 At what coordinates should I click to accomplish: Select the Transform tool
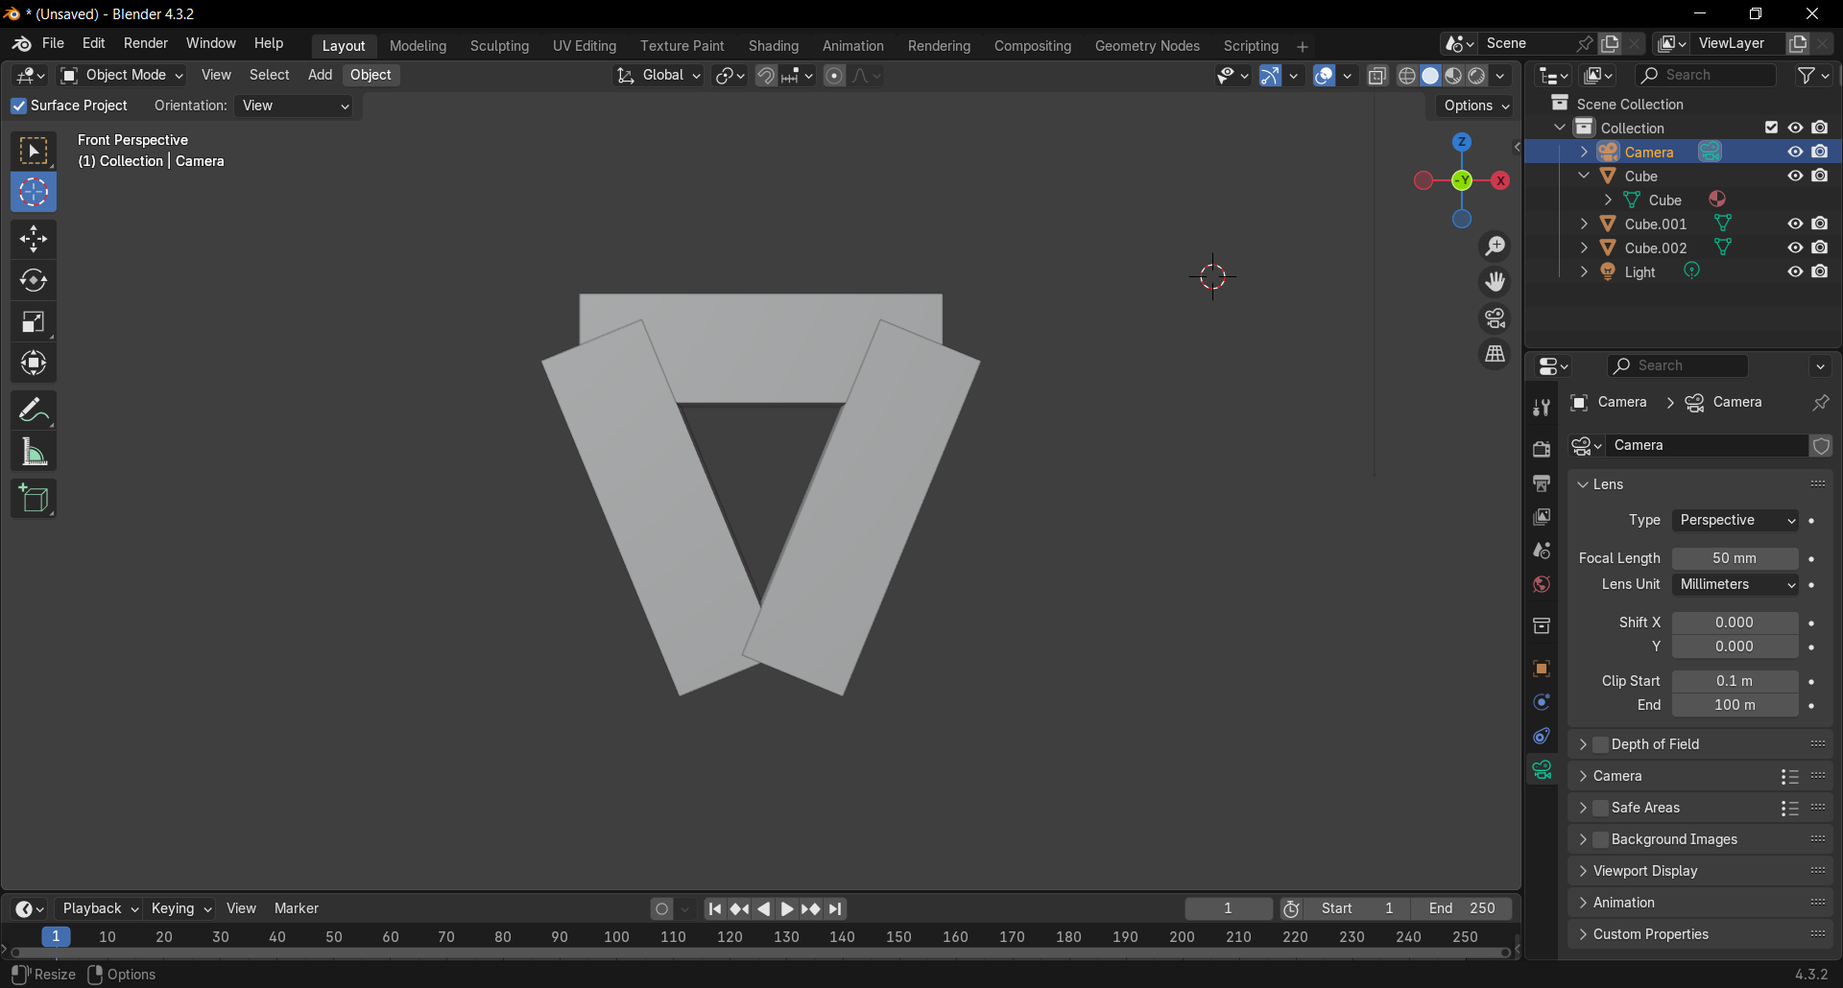tap(34, 364)
